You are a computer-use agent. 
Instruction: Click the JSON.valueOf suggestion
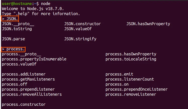coord(78,29)
